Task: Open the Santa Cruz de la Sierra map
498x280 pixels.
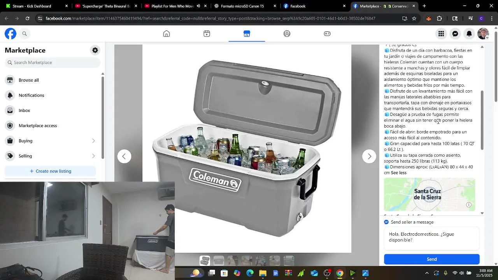Action: pyautogui.click(x=430, y=194)
